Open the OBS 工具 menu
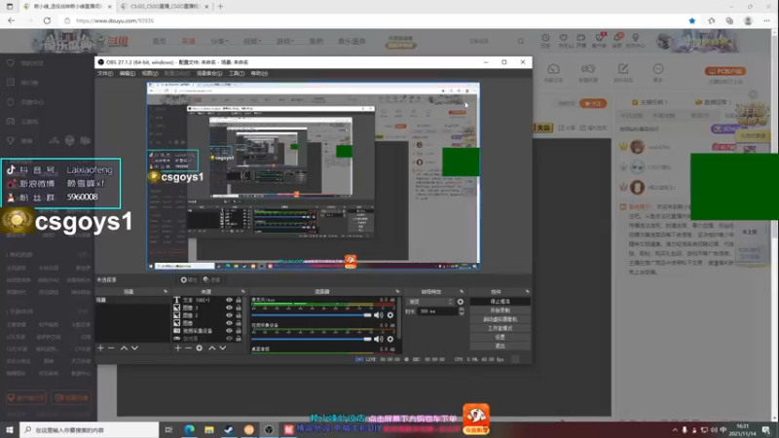 (x=237, y=73)
